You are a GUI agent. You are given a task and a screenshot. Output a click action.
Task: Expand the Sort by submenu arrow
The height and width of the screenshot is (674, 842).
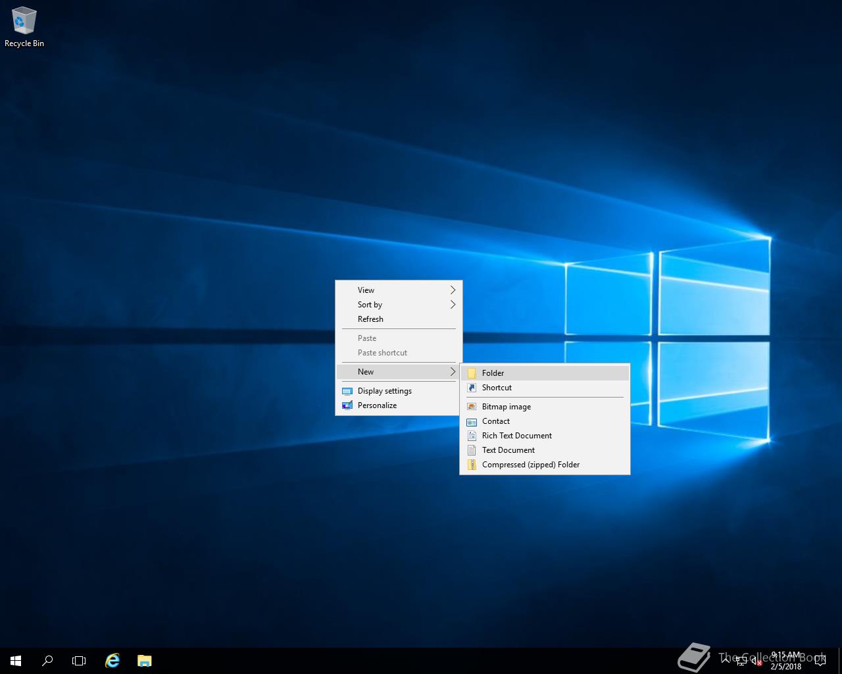pos(453,305)
